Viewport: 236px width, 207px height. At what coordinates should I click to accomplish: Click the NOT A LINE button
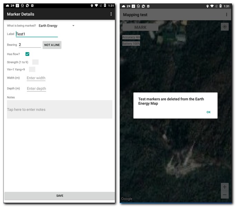pos(52,45)
